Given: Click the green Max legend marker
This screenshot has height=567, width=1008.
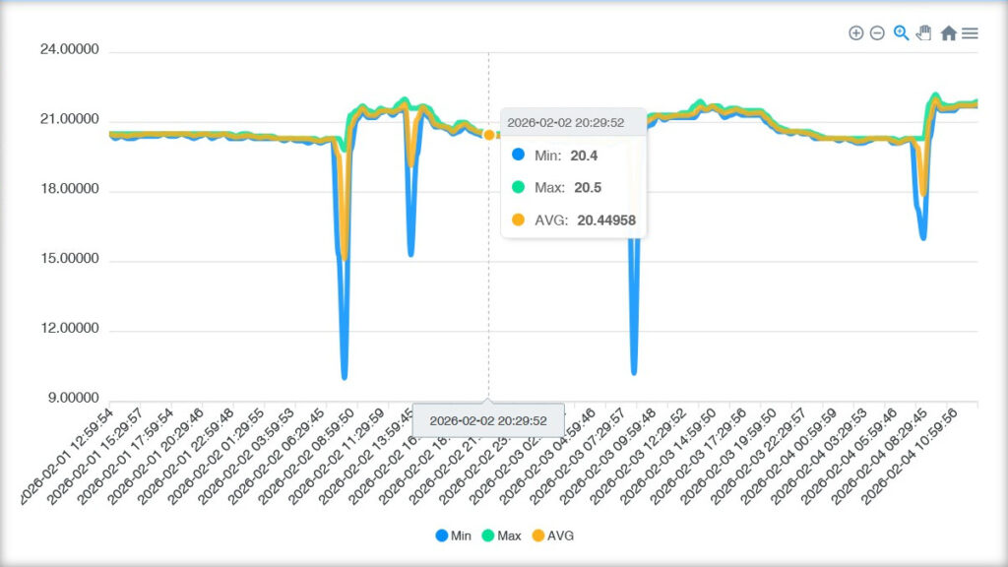Looking at the screenshot, I should point(488,535).
